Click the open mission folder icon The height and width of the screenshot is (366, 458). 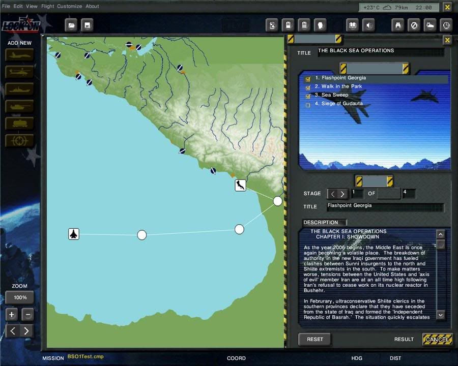point(72,25)
